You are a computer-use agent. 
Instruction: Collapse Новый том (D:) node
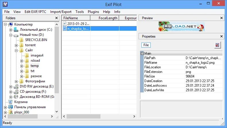(11, 35)
